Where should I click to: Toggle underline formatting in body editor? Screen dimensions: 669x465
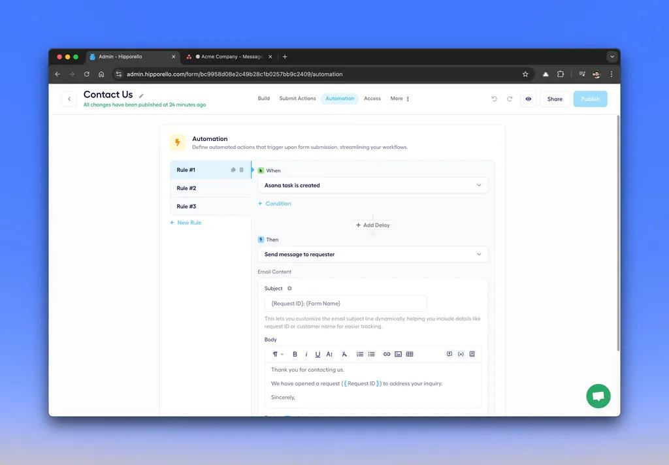pos(318,354)
